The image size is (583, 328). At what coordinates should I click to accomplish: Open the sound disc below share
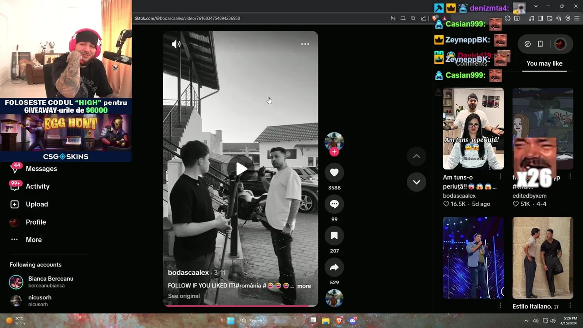tap(334, 298)
